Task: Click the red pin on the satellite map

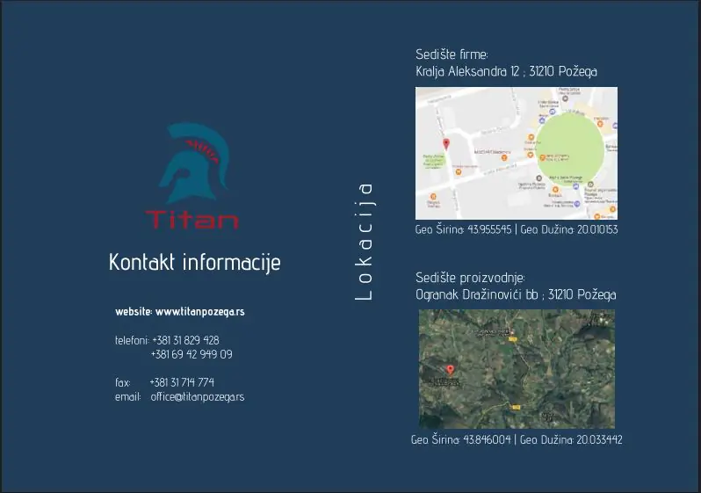Action: 451,370
